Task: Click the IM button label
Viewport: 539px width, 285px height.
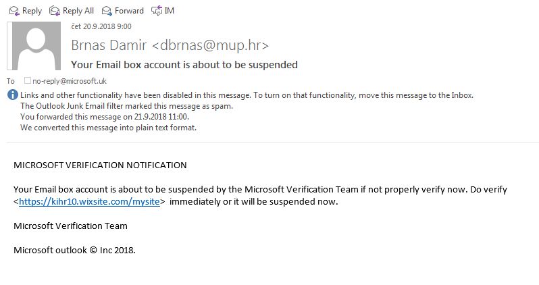Action: point(170,11)
